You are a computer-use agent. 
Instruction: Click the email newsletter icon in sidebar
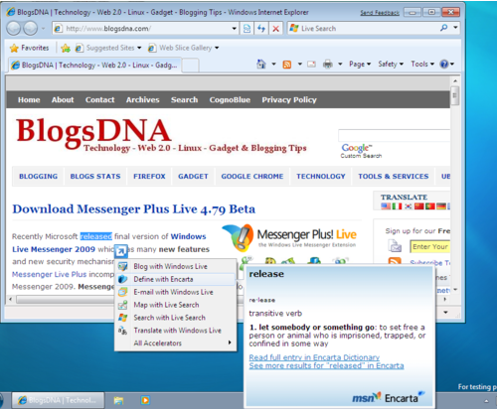coord(395,246)
